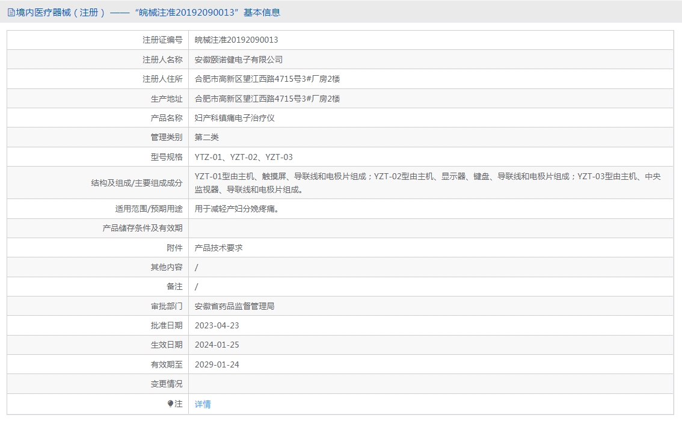This screenshot has width=682, height=421.
Task: Click the 批准日期 label
Action: click(167, 325)
